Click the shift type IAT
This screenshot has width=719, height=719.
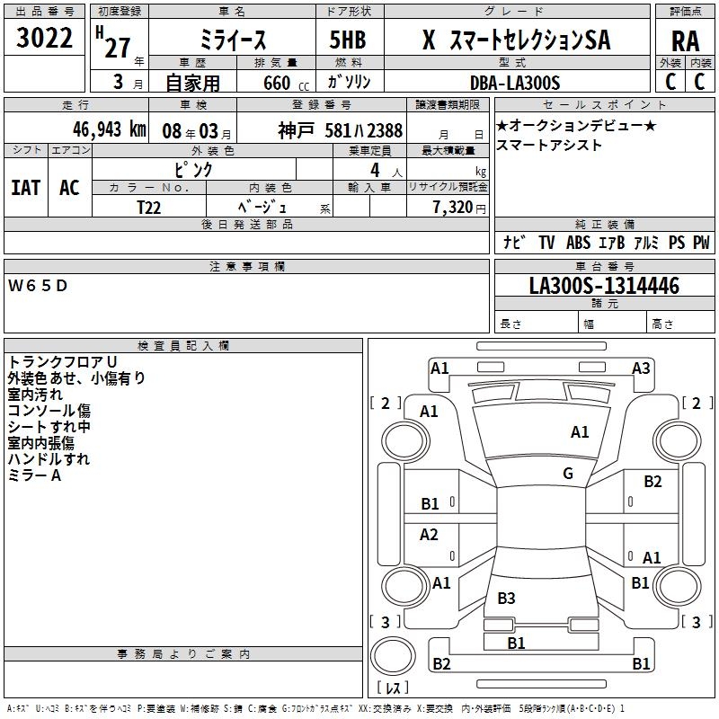coord(26,188)
